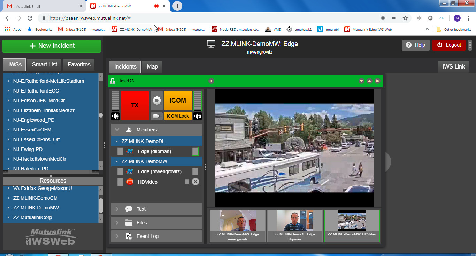Click the down arrow icon in the test123 header
The height and width of the screenshot is (256, 476).
(x=361, y=81)
